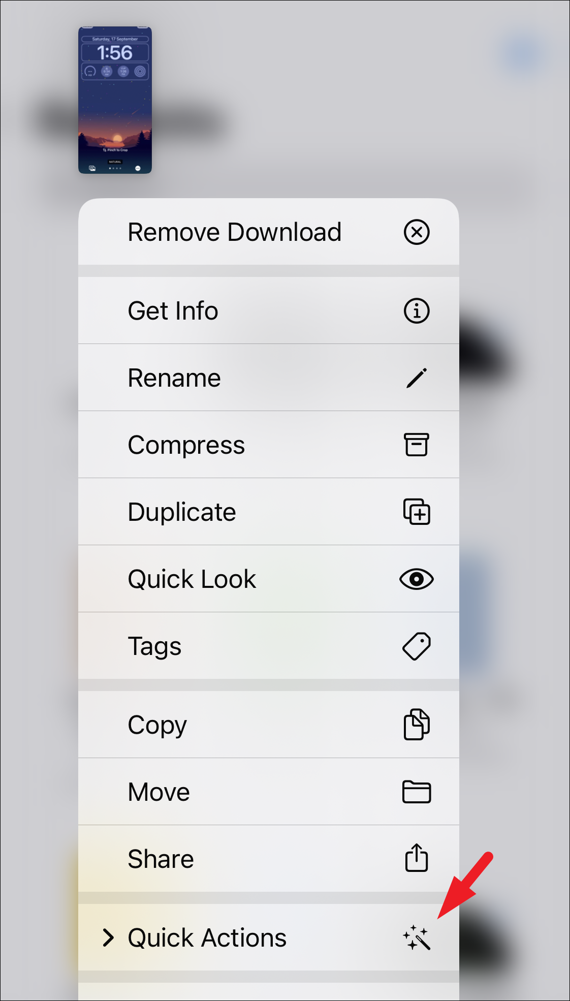Tap the Share arrow-box icon
The width and height of the screenshot is (570, 1001).
point(417,858)
